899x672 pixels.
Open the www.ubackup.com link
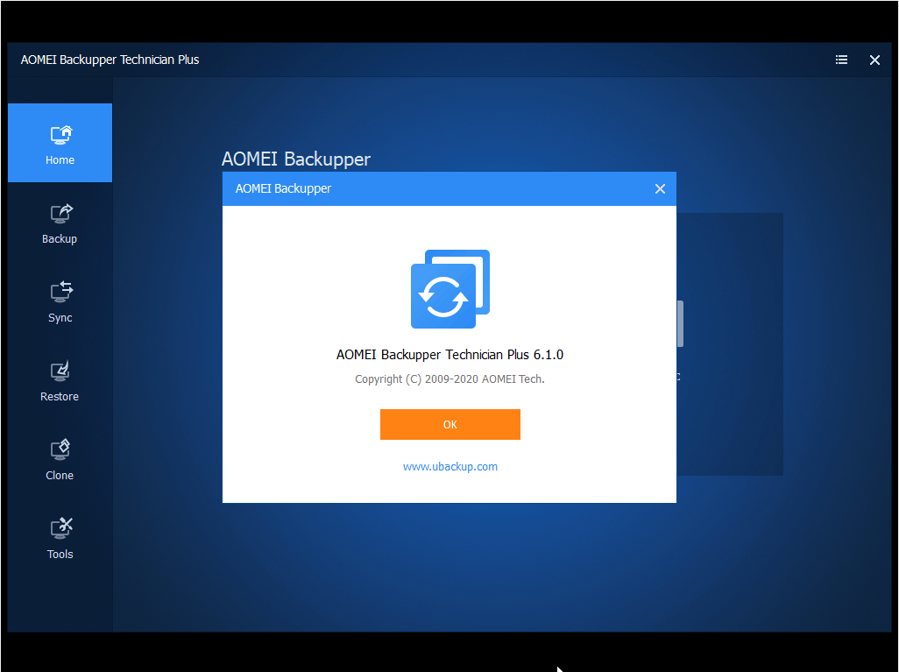[450, 467]
